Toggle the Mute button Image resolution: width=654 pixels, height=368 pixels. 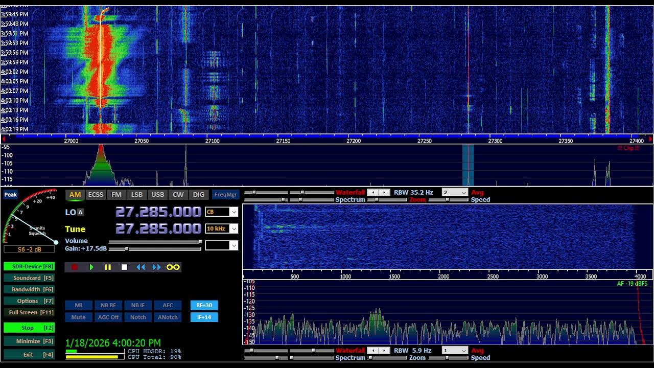pyautogui.click(x=79, y=317)
